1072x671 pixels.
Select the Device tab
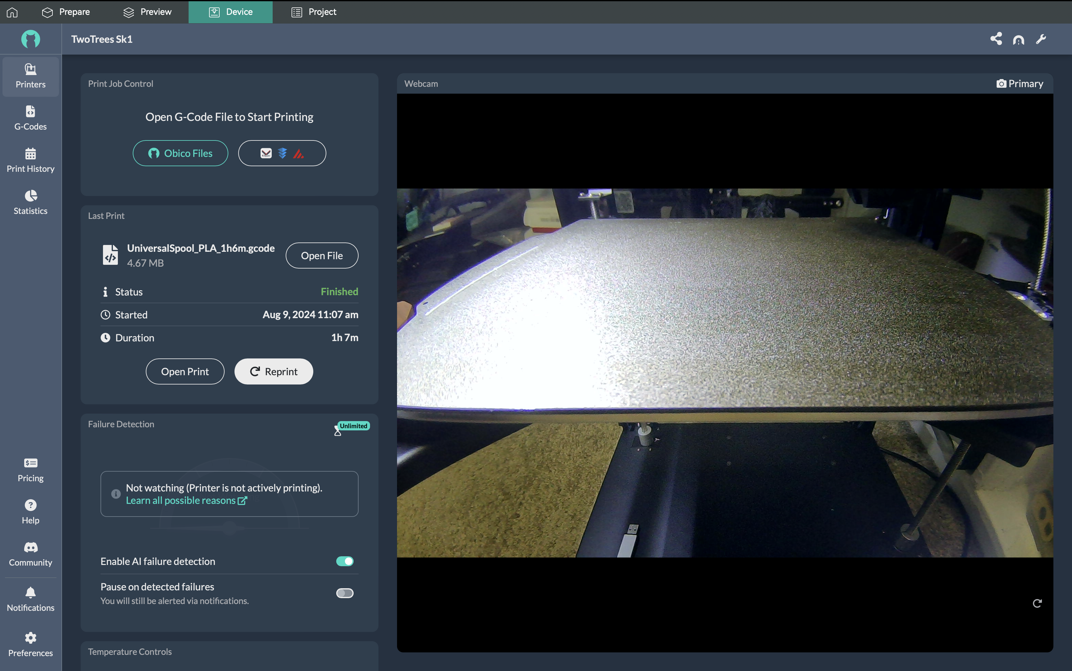click(x=230, y=12)
